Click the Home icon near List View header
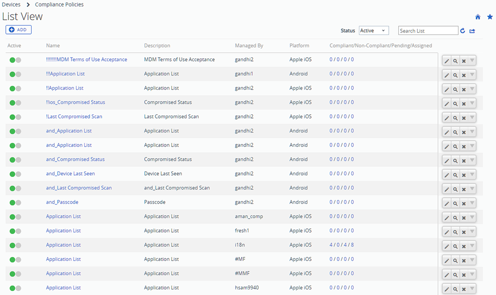Image resolution: width=496 pixels, height=295 pixels. 477,16
